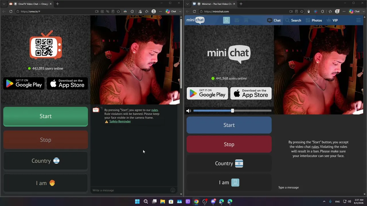Open the emoji picker in OmeTV chat
Image resolution: width=367 pixels, height=206 pixels.
[x=173, y=190]
